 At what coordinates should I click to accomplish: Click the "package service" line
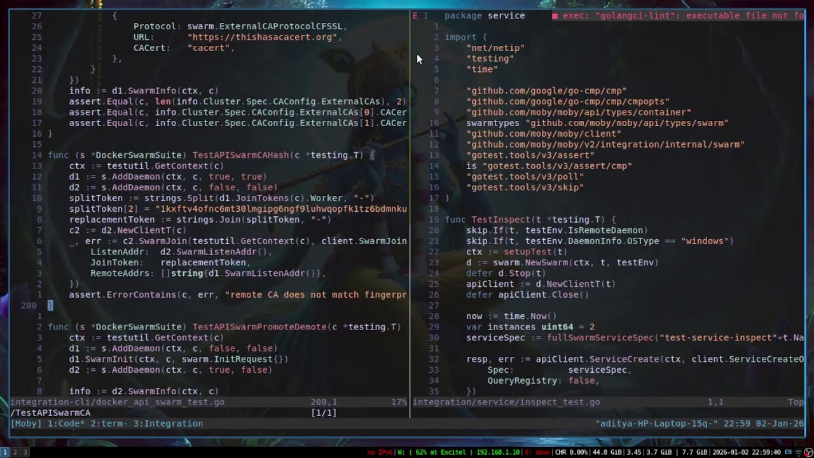(x=485, y=16)
